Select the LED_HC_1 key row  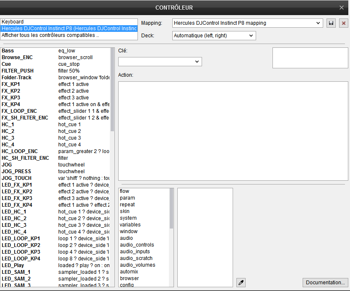tap(56, 211)
